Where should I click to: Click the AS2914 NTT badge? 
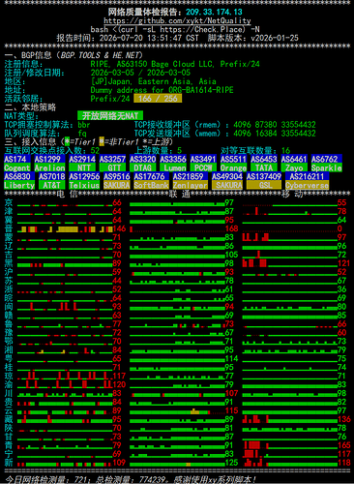coord(82,164)
